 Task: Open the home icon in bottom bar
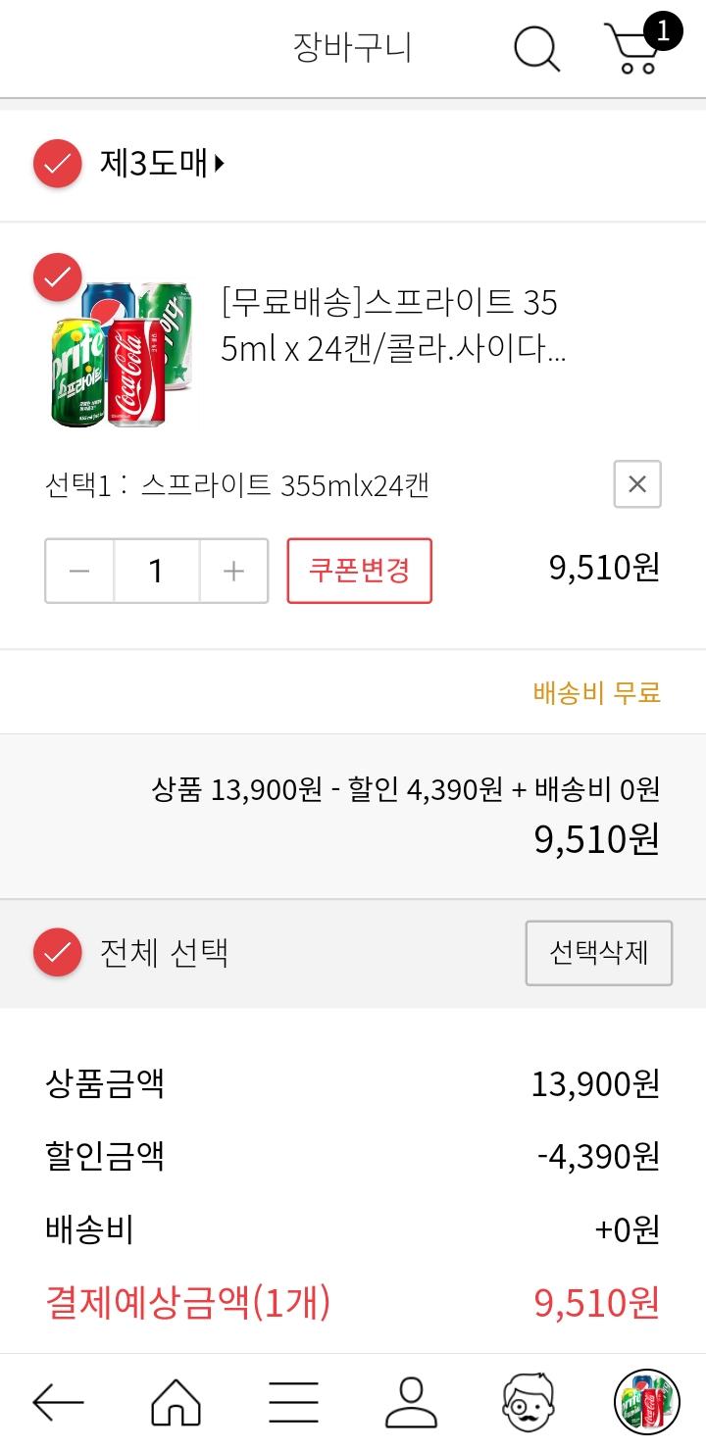(176, 1402)
